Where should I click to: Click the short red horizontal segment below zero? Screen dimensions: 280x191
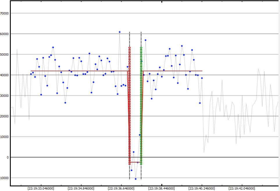(x=135, y=162)
